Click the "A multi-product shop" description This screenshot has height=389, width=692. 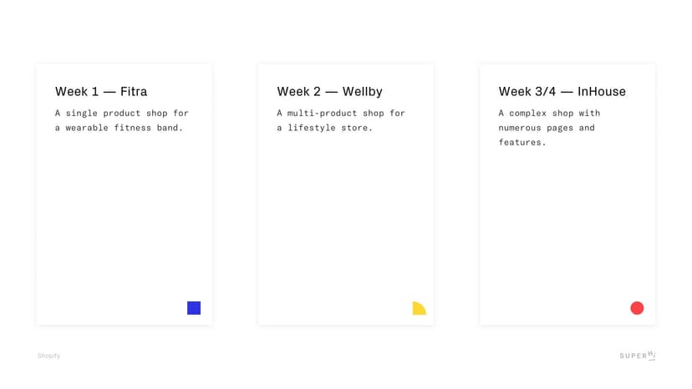coord(341,114)
